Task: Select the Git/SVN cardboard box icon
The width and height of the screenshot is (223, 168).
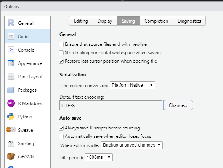Action: tap(11, 157)
